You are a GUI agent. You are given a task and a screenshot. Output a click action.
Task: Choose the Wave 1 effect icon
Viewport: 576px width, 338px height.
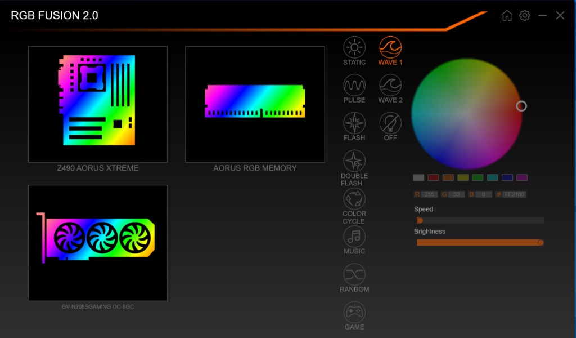point(390,47)
